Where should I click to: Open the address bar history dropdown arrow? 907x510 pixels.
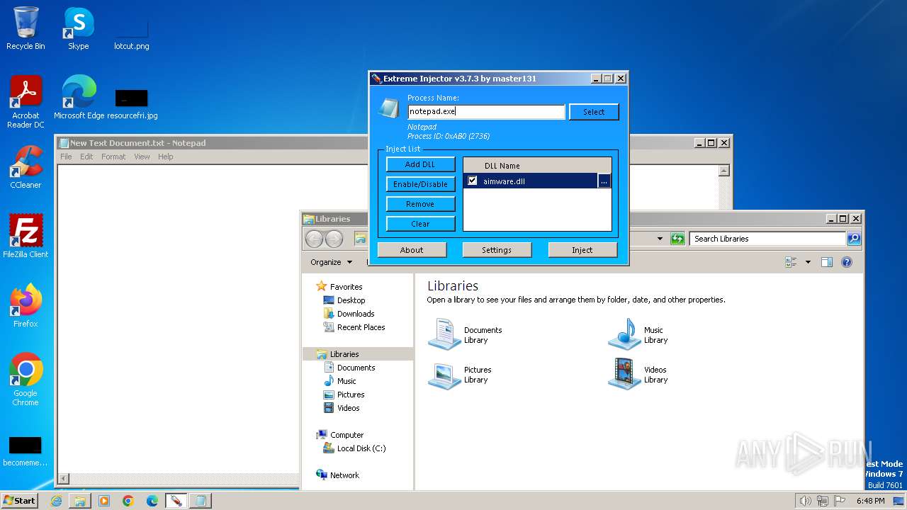(x=660, y=239)
